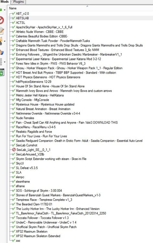This screenshot has height=243, width=153.
Task: Select Dragons Giants Mammoths and Trolls Drop Skulls
Action: [79, 45]
